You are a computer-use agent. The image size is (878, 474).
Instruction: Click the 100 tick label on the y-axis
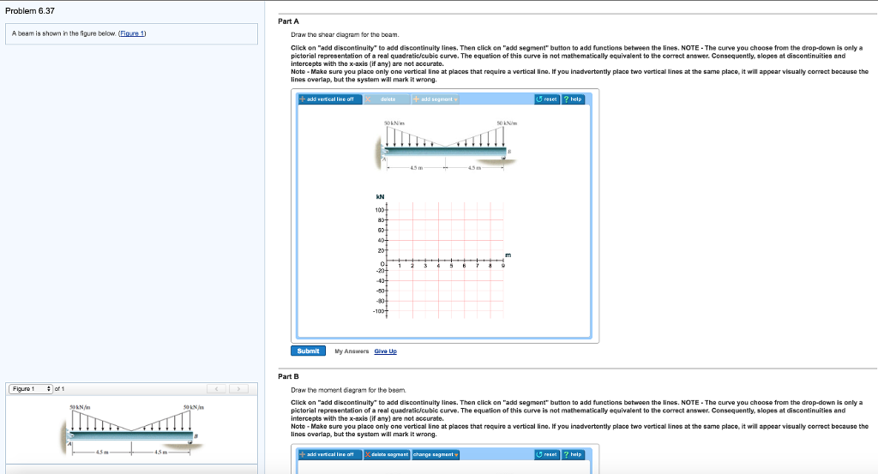tap(379, 210)
